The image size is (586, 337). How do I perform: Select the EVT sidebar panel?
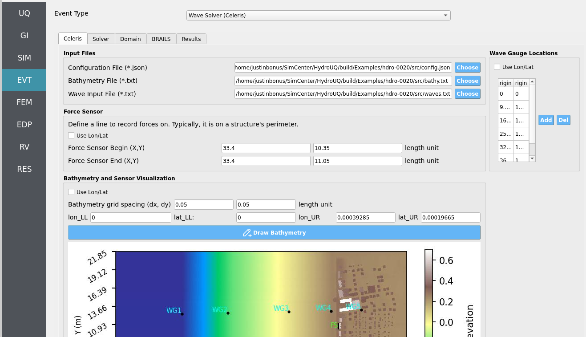pyautogui.click(x=24, y=80)
